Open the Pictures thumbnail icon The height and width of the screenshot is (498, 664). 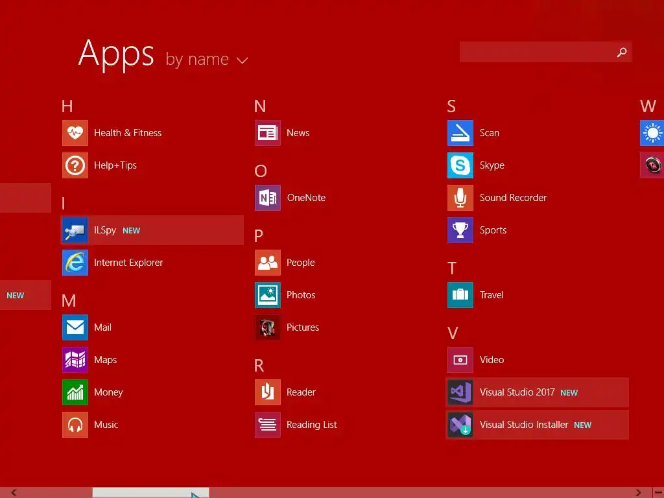coord(268,327)
